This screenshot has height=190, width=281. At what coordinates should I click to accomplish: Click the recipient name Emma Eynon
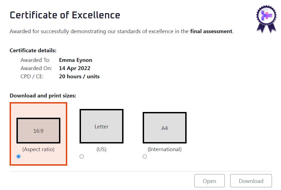click(x=75, y=60)
